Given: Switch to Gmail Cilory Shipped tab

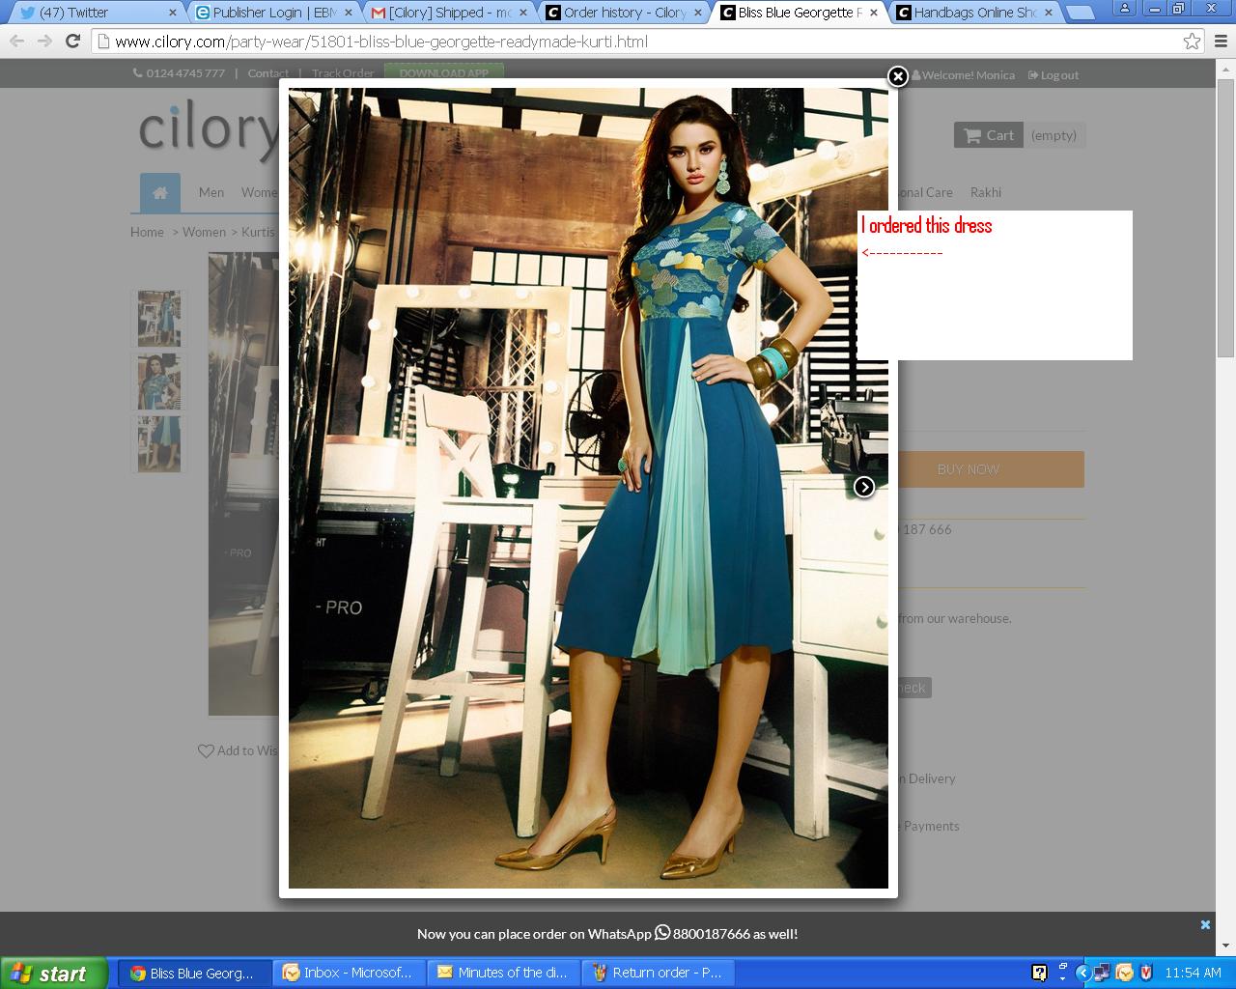Looking at the screenshot, I should [x=450, y=13].
